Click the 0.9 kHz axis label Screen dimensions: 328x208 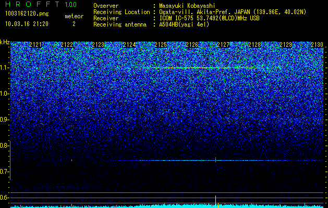(x=5, y=120)
